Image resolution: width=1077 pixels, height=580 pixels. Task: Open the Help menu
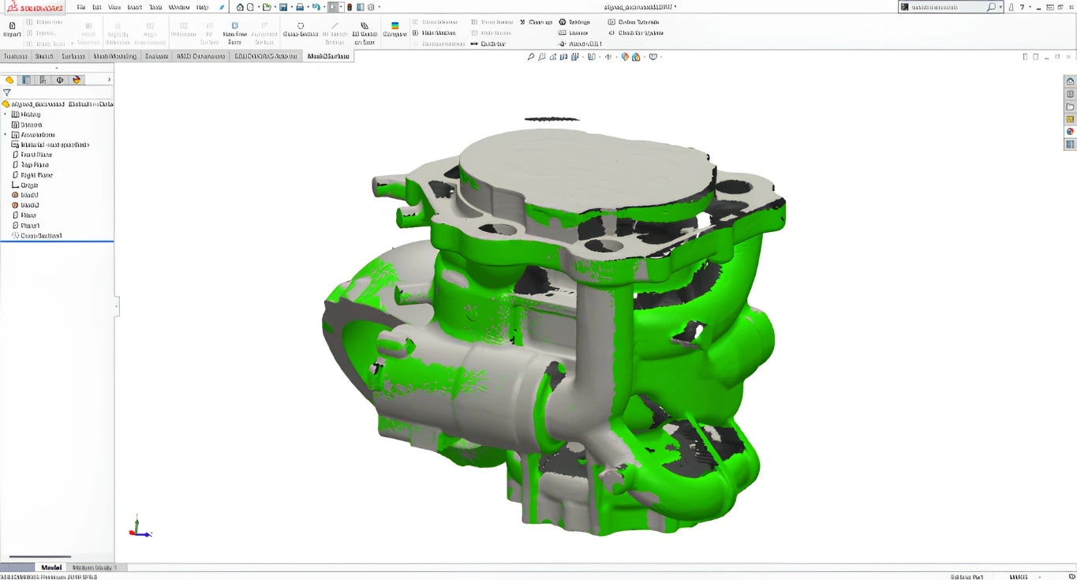(202, 7)
